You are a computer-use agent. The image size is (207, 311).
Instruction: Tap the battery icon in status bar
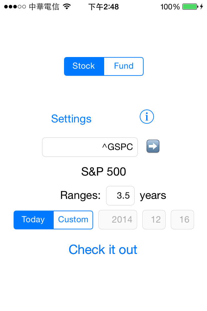click(191, 7)
